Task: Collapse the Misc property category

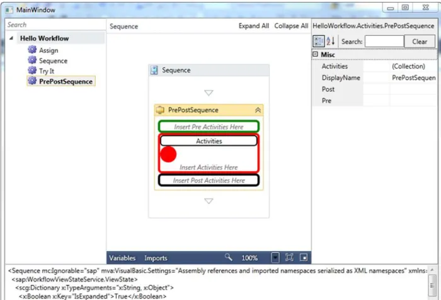Action: [316, 54]
